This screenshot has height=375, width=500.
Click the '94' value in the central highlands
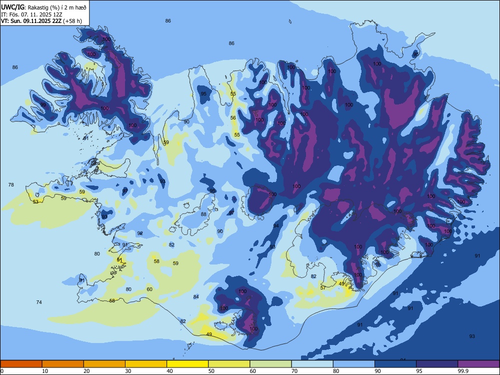276,226
